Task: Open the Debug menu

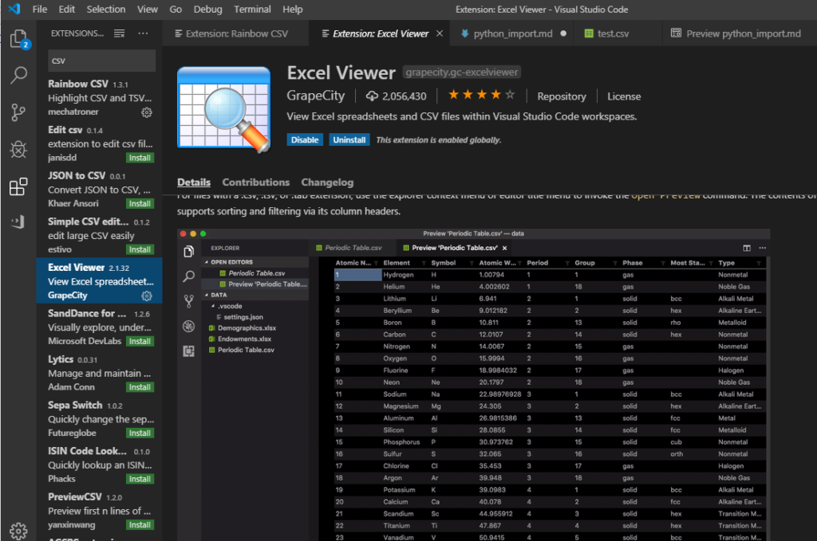Action: click(x=208, y=9)
